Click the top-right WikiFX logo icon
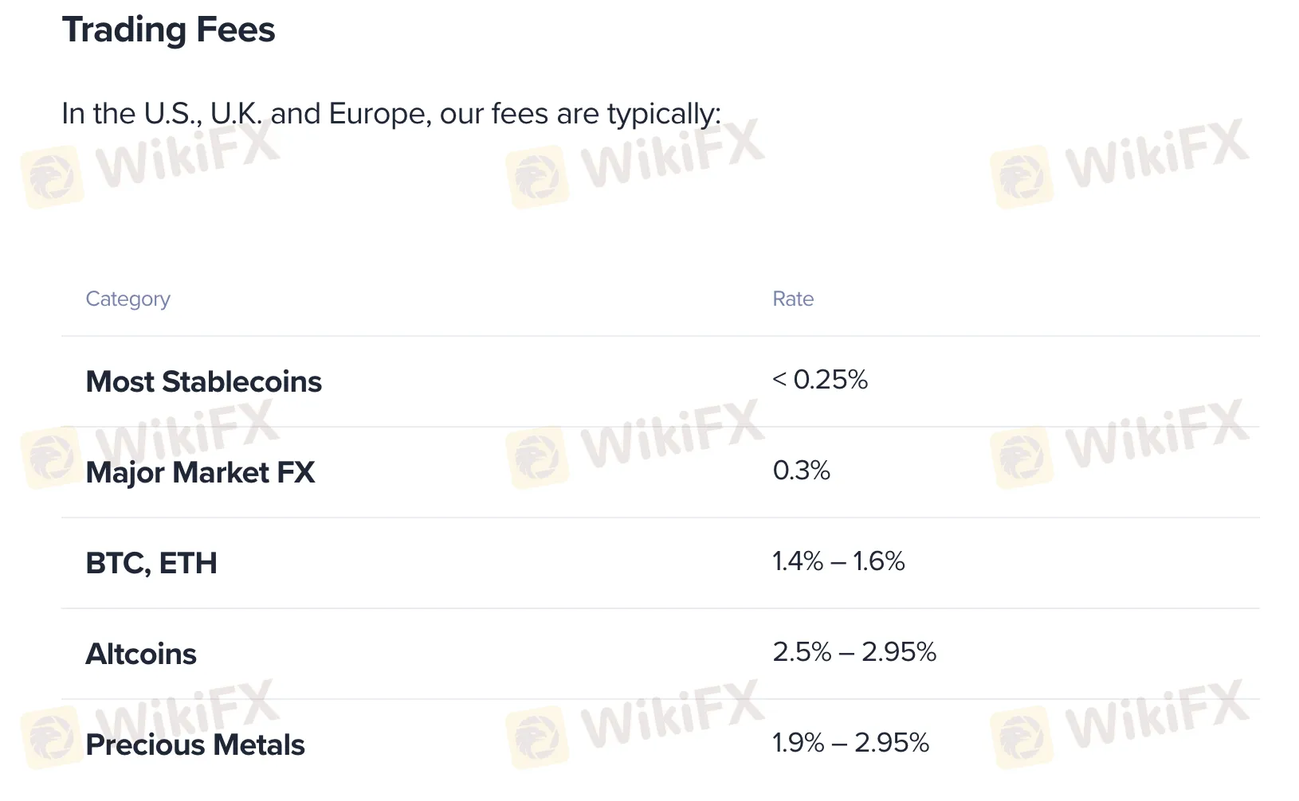This screenshot has width=1299, height=801. pos(1022,178)
